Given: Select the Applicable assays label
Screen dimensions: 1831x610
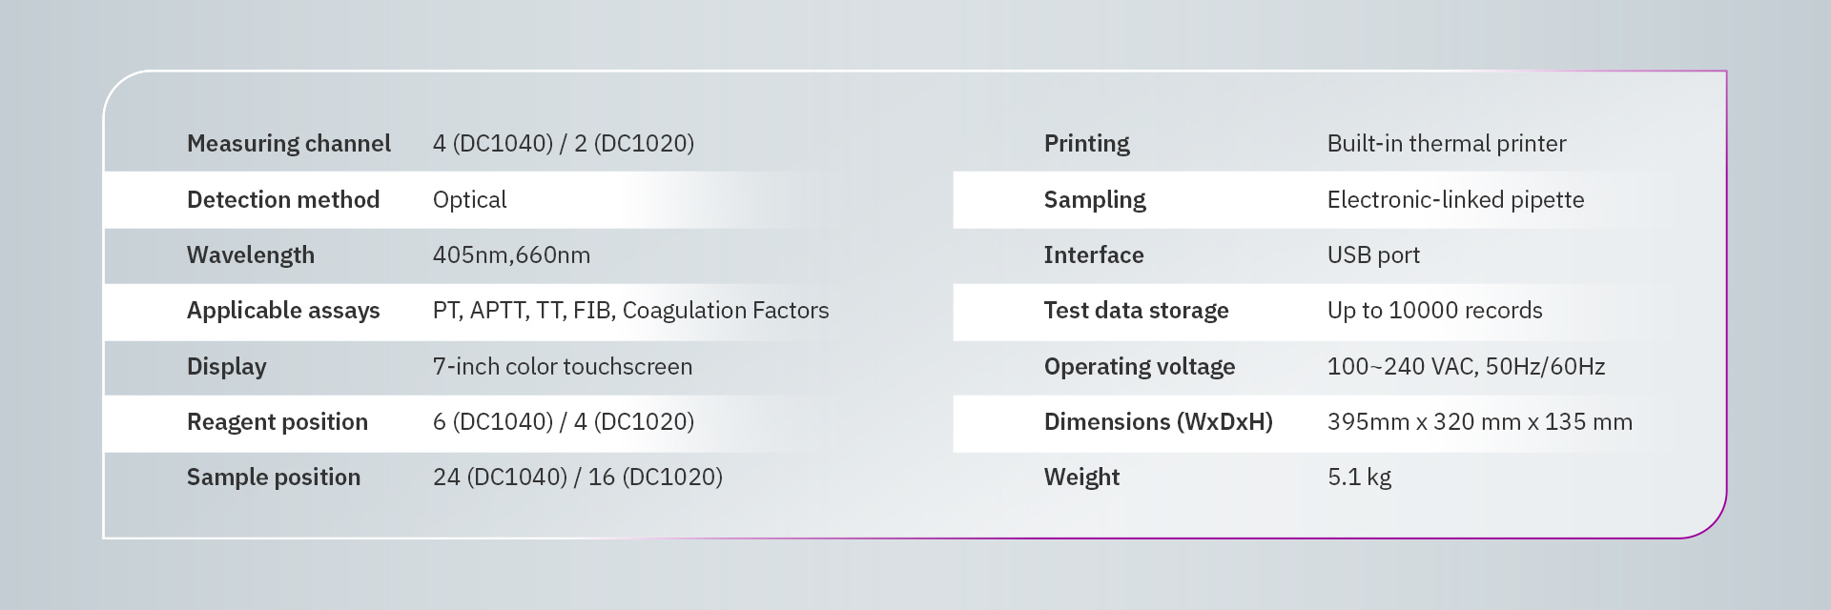Looking at the screenshot, I should click(282, 311).
